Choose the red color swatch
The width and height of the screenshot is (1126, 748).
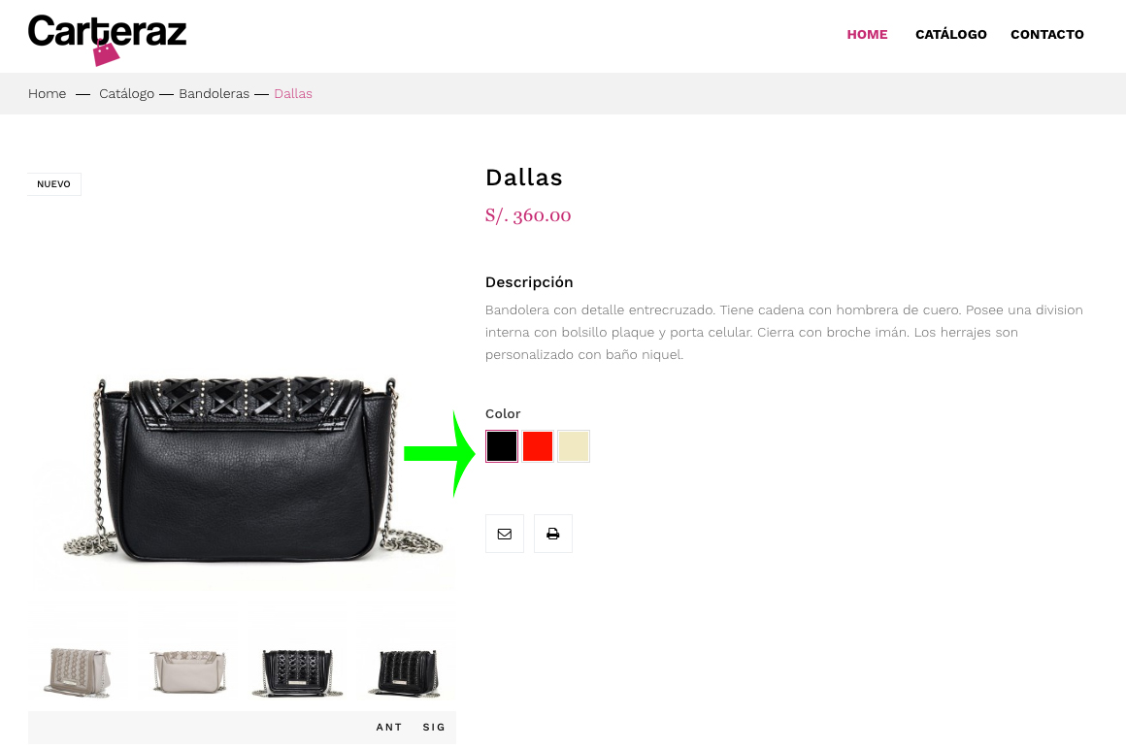(537, 445)
